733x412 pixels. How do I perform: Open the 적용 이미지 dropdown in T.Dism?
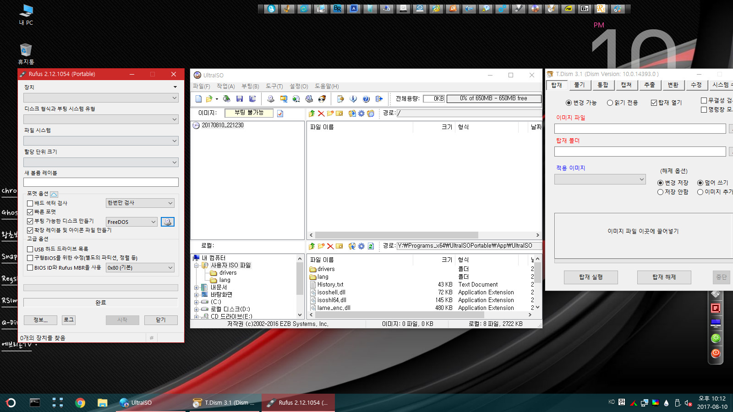tap(600, 179)
